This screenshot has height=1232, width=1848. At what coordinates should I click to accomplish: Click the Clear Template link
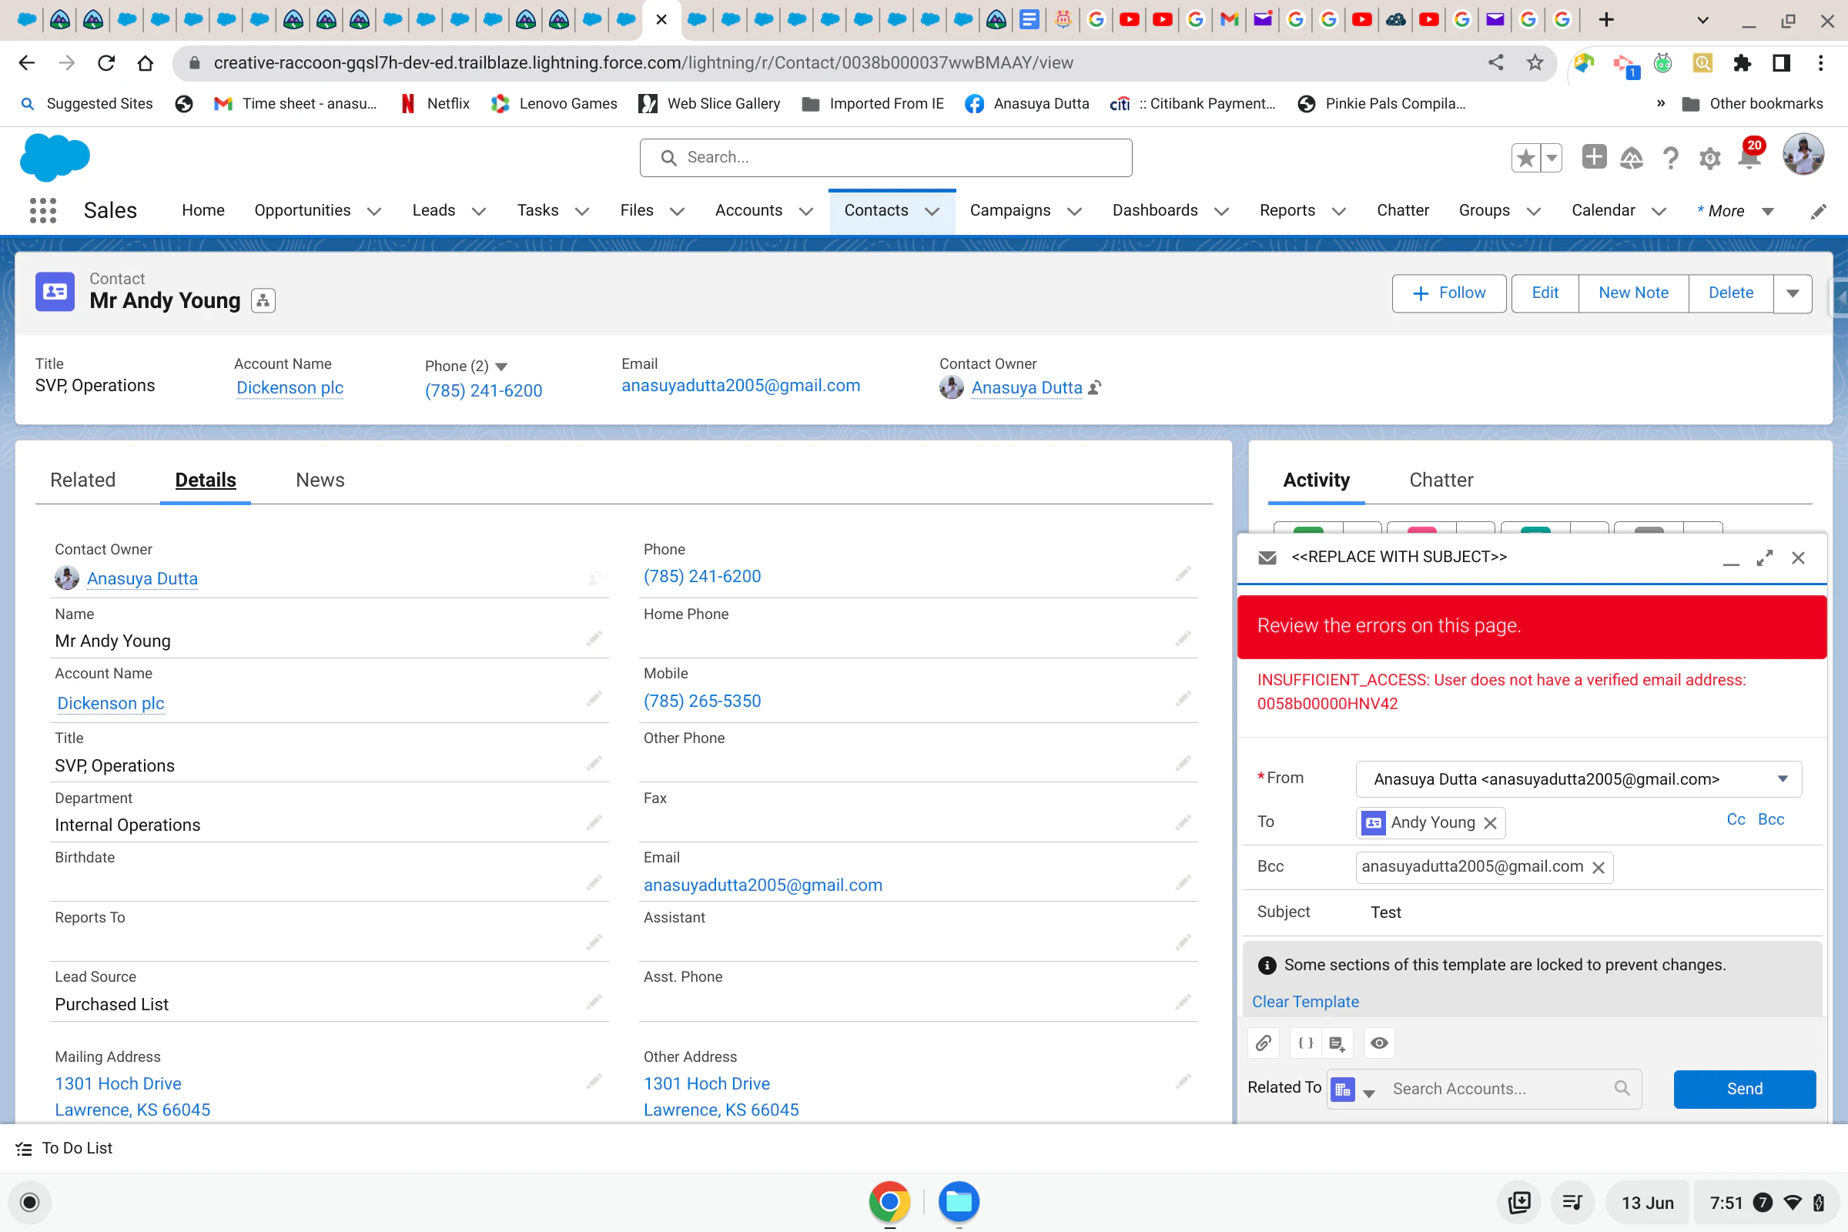pos(1305,1002)
